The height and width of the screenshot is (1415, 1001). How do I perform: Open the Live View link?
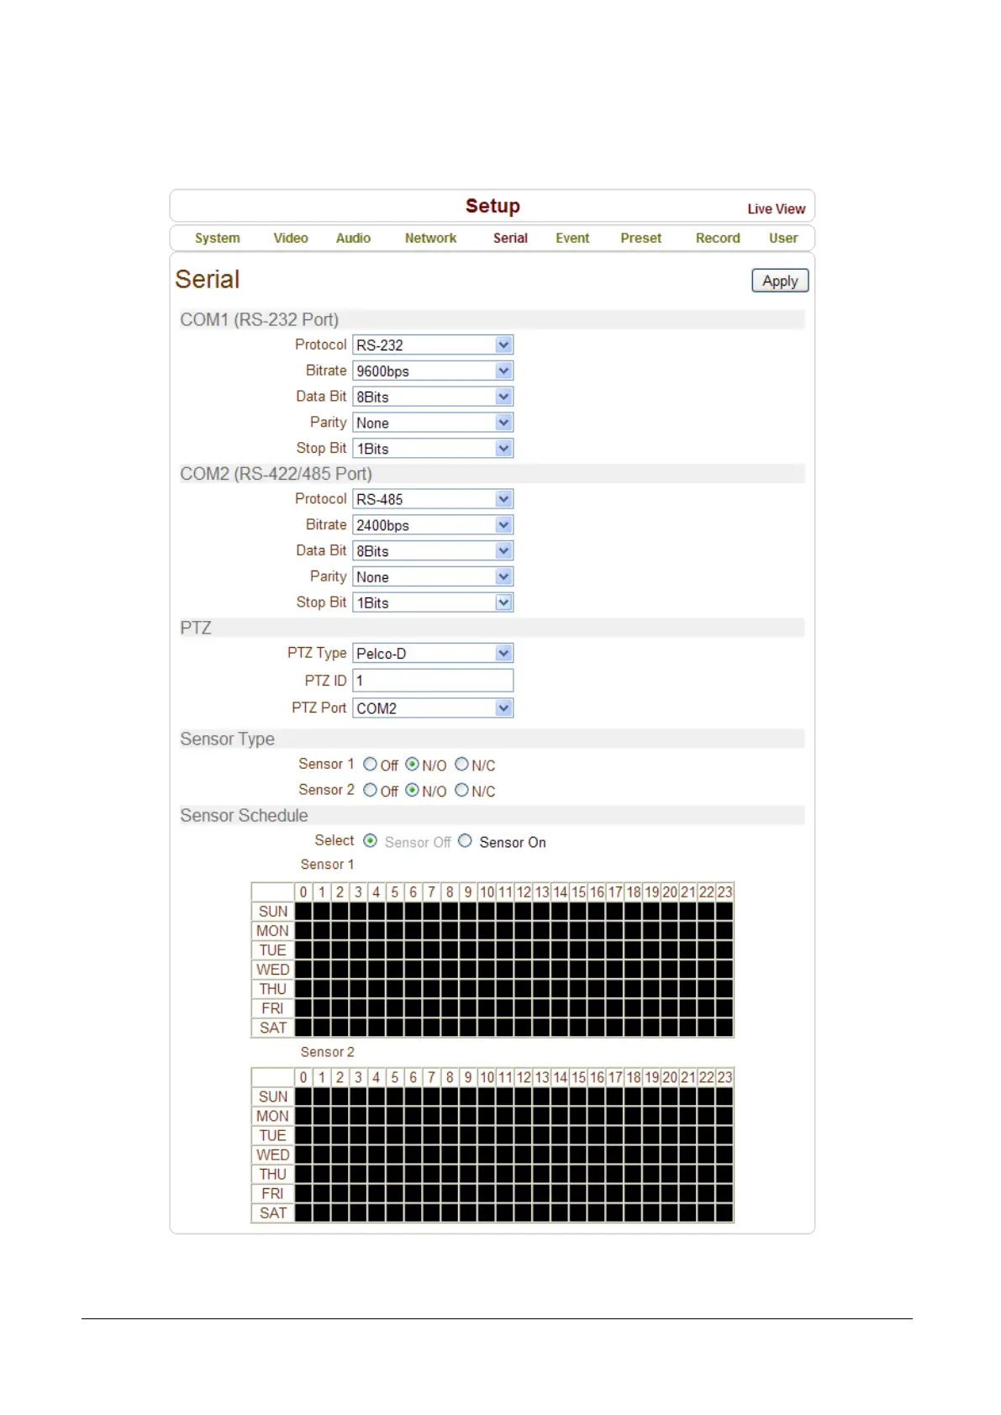[x=776, y=209]
